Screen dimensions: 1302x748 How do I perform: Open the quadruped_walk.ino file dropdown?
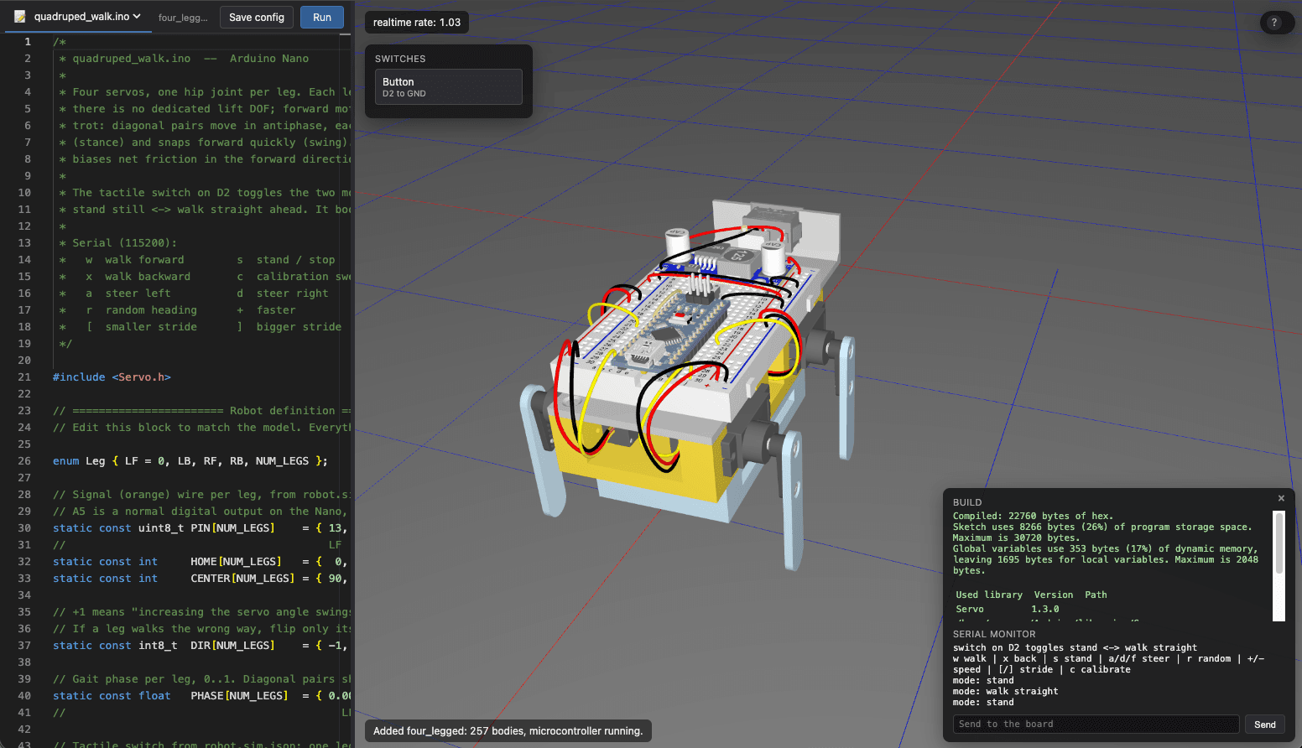pos(87,17)
